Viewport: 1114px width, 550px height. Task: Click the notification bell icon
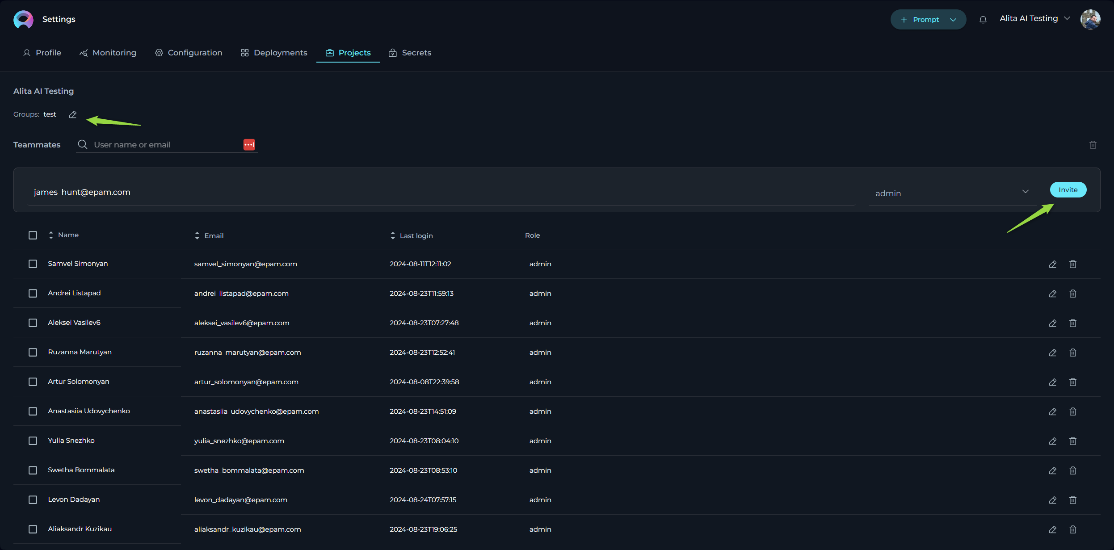(x=983, y=19)
